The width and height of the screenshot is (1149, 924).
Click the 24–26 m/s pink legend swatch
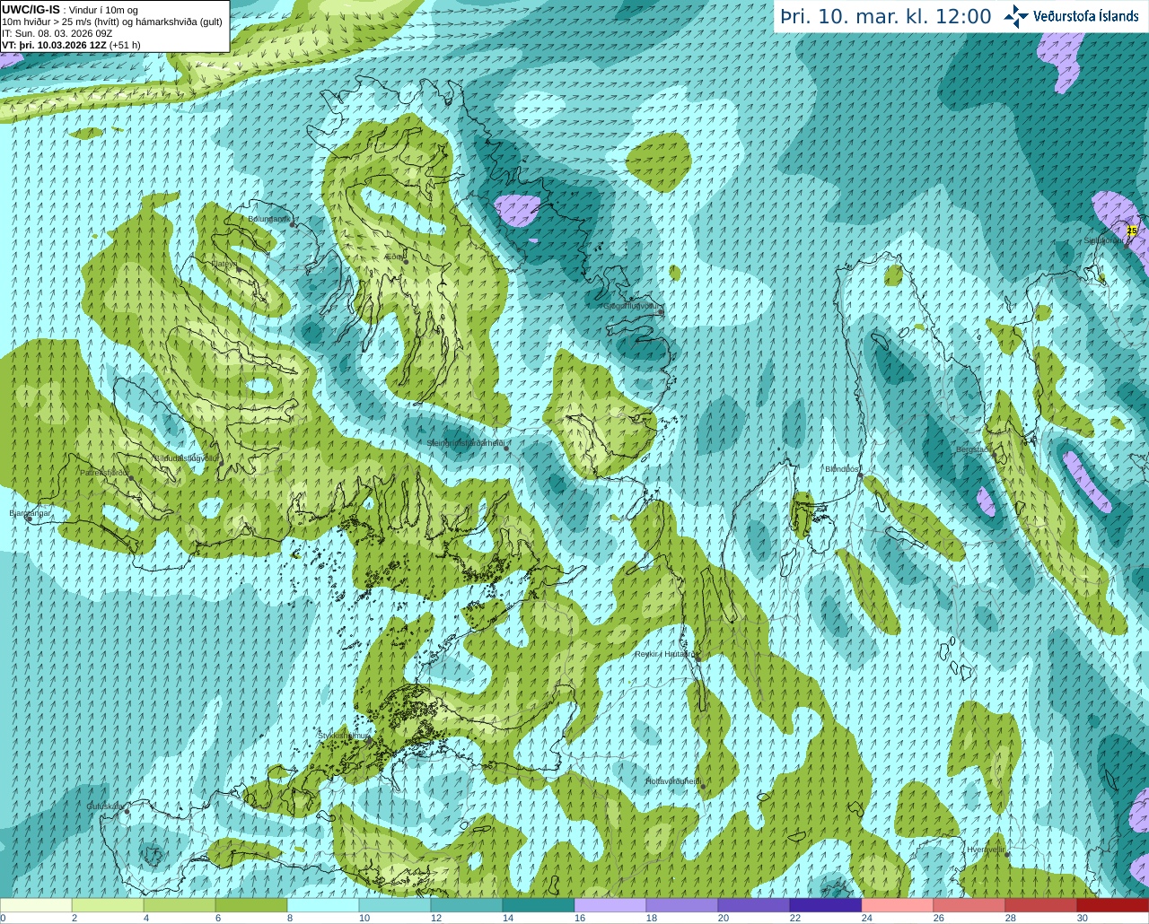coord(898,905)
